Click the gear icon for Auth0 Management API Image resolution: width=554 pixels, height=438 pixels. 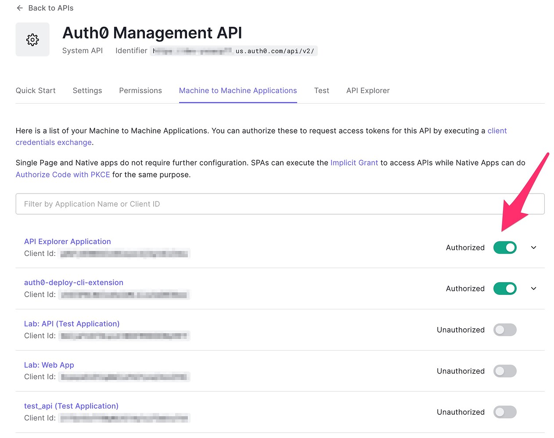32,40
